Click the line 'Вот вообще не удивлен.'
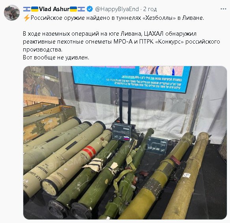Viewport: 230px width, 223px height. pos(56,57)
